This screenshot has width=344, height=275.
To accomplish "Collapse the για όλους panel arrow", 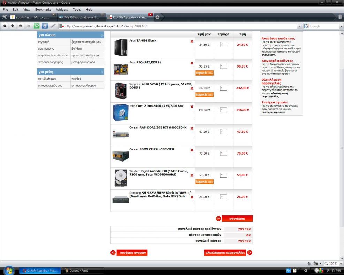I will pos(102,35).
